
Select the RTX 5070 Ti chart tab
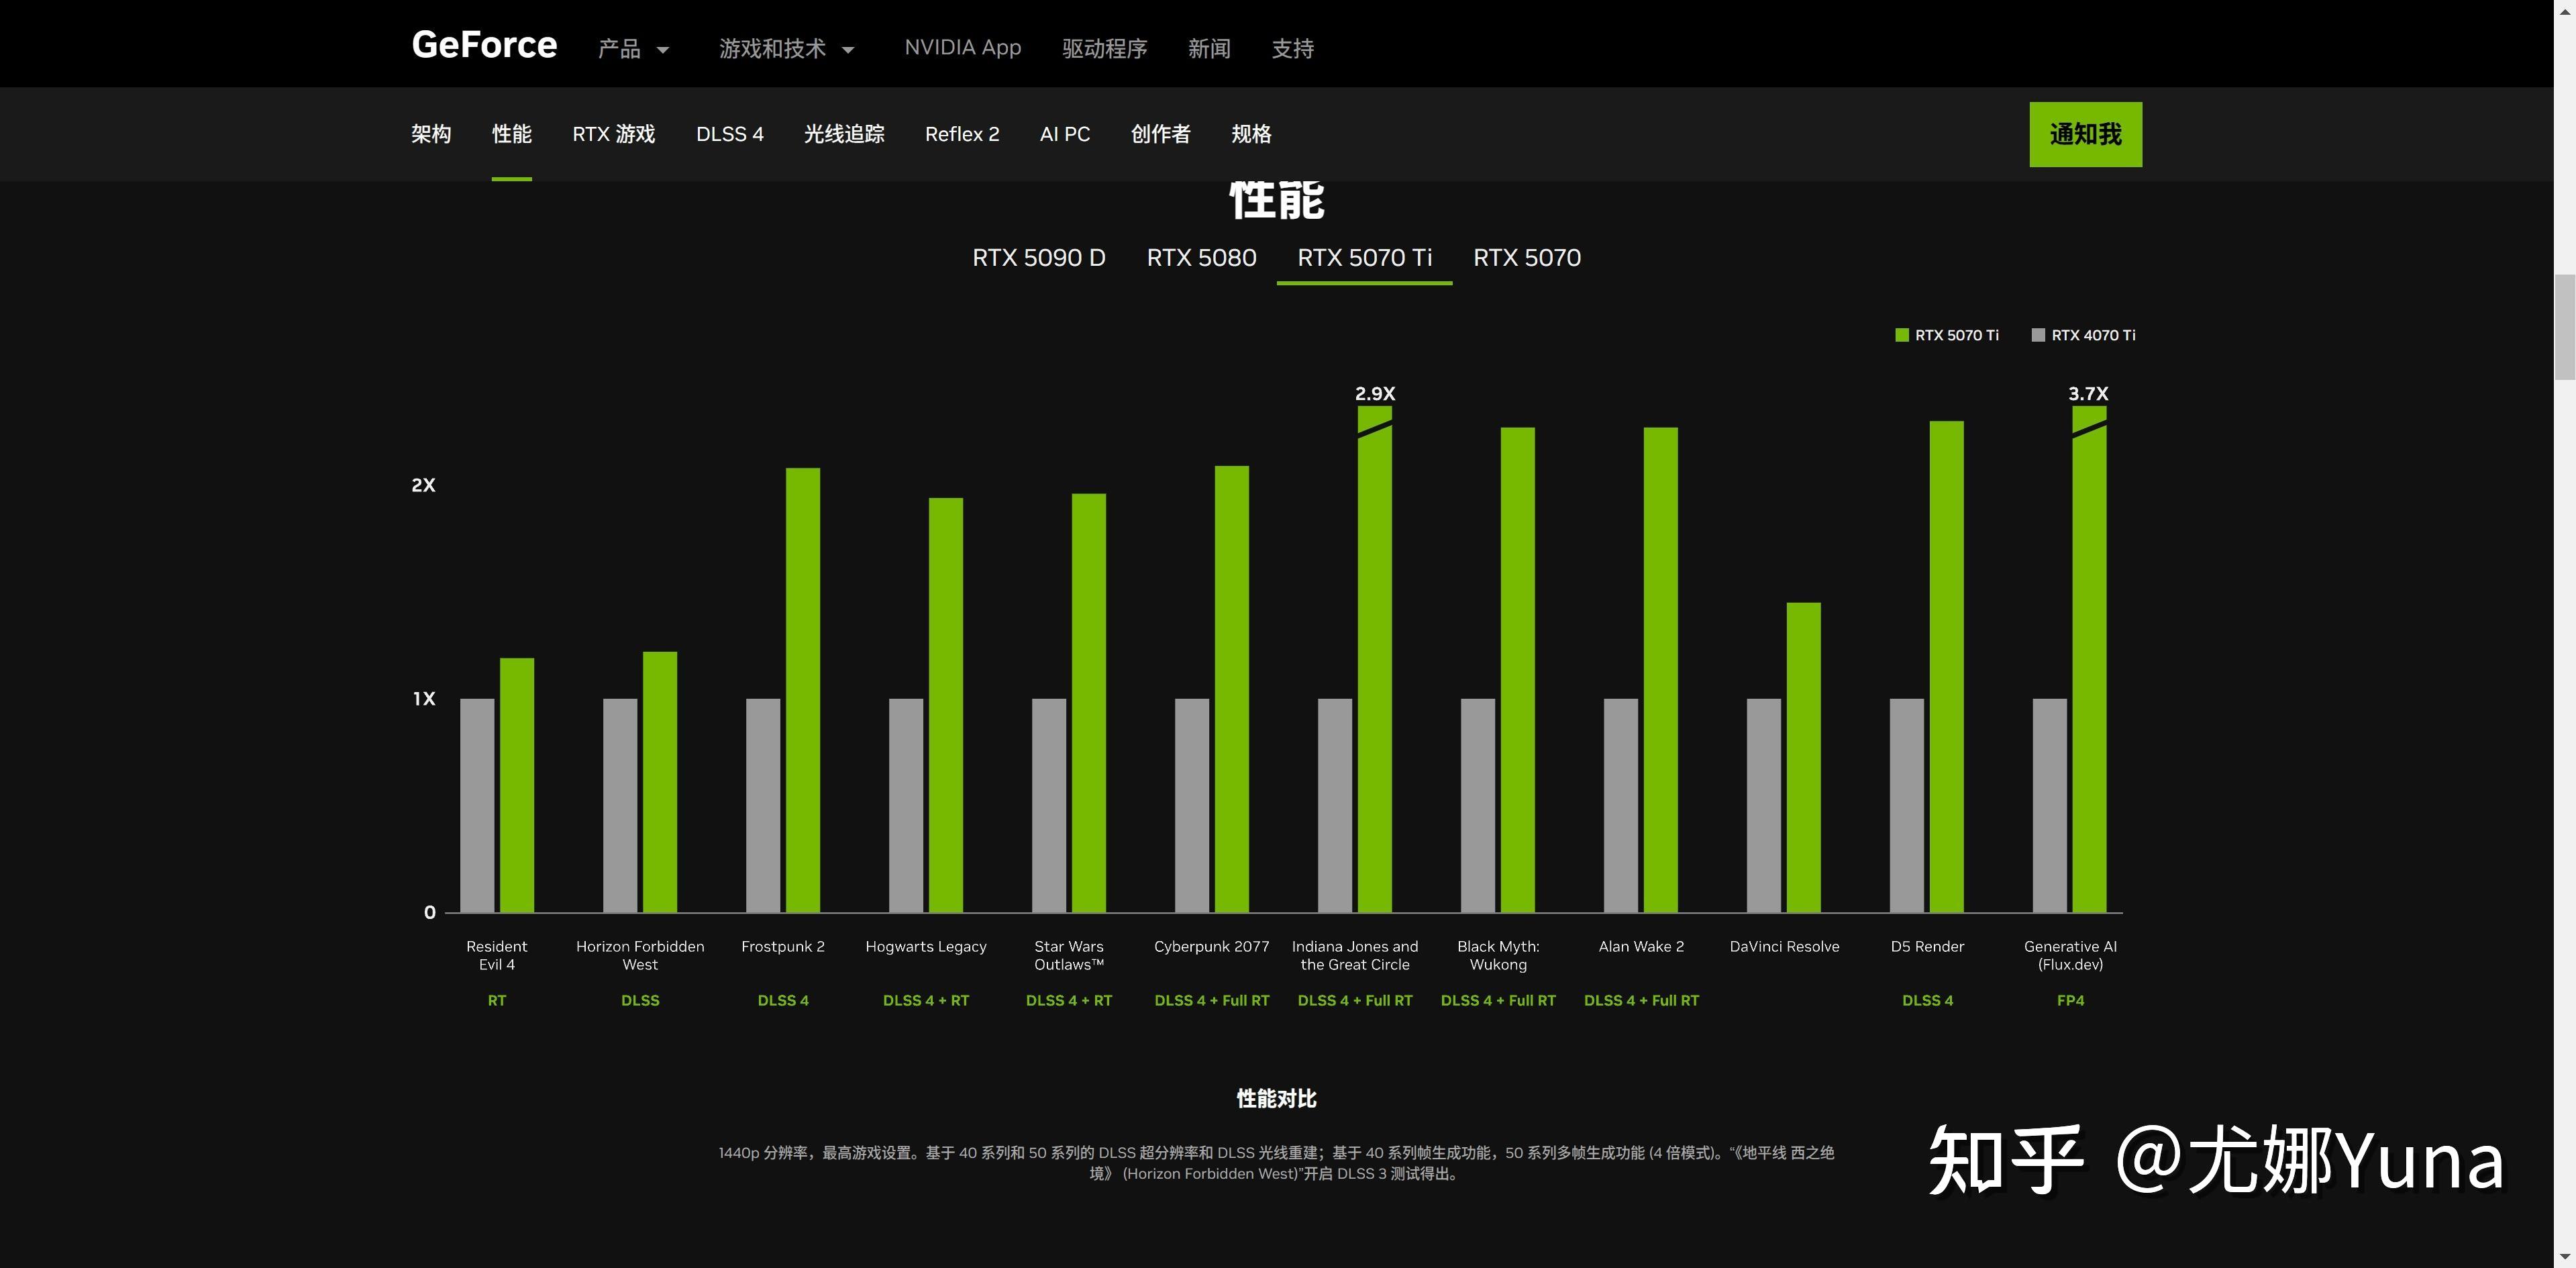tap(1364, 258)
